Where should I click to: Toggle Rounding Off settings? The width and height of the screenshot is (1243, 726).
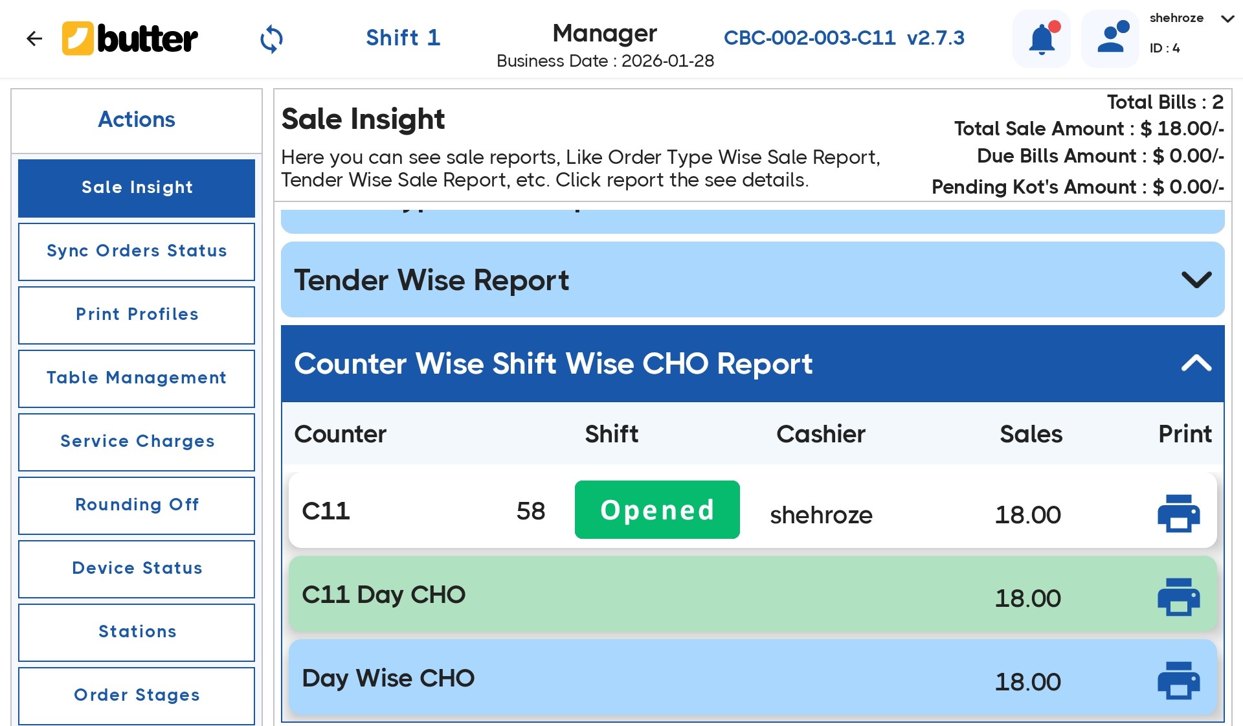tap(137, 505)
